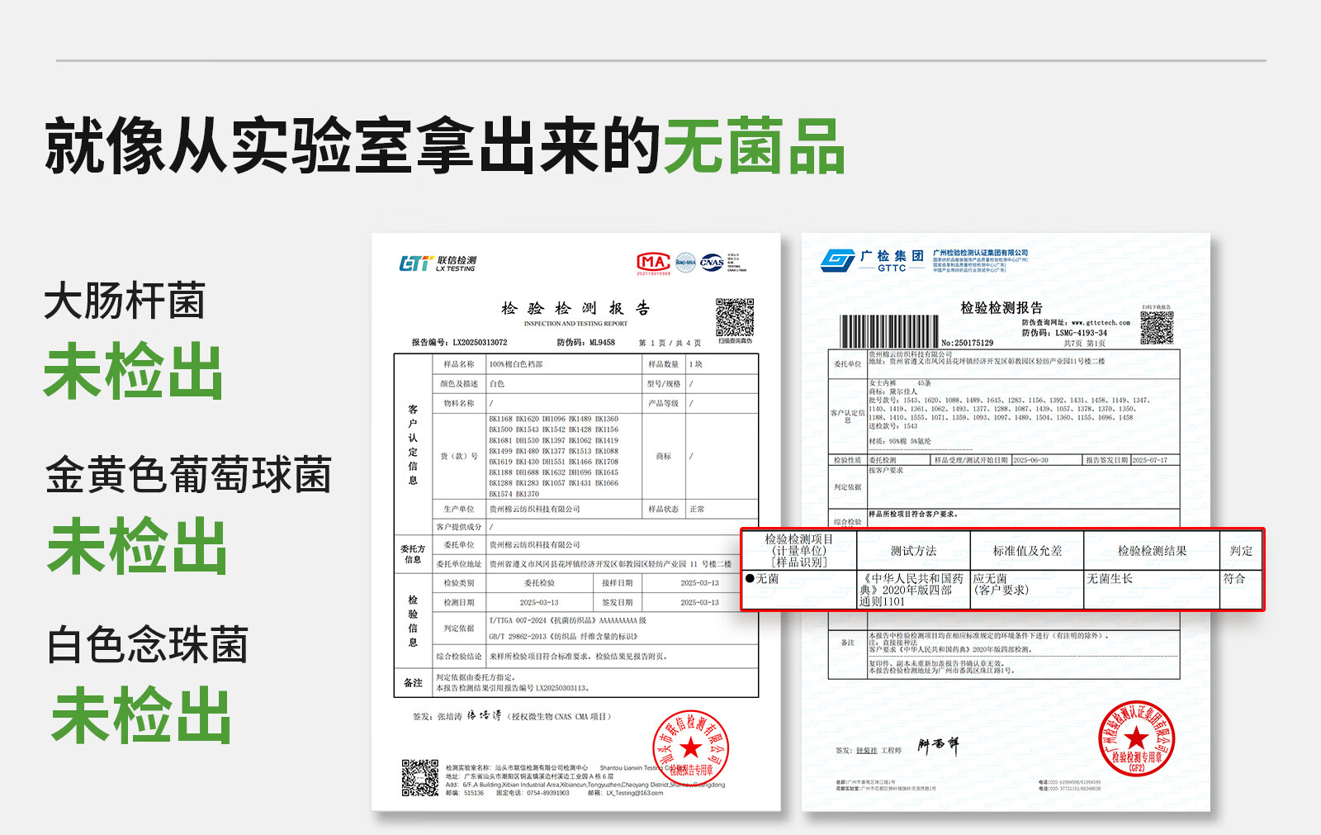Open the QR code beside 检验检测报告 on left report
Viewport: 1321px width, 835px height.
point(735,318)
